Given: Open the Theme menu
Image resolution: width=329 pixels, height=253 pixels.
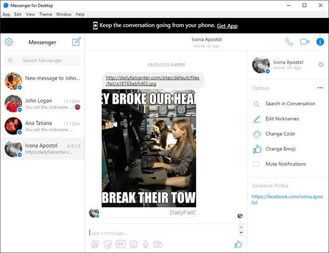Looking at the screenshot, I should (46, 14).
